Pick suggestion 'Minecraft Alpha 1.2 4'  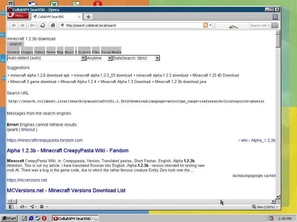pyautogui.click(x=78, y=82)
